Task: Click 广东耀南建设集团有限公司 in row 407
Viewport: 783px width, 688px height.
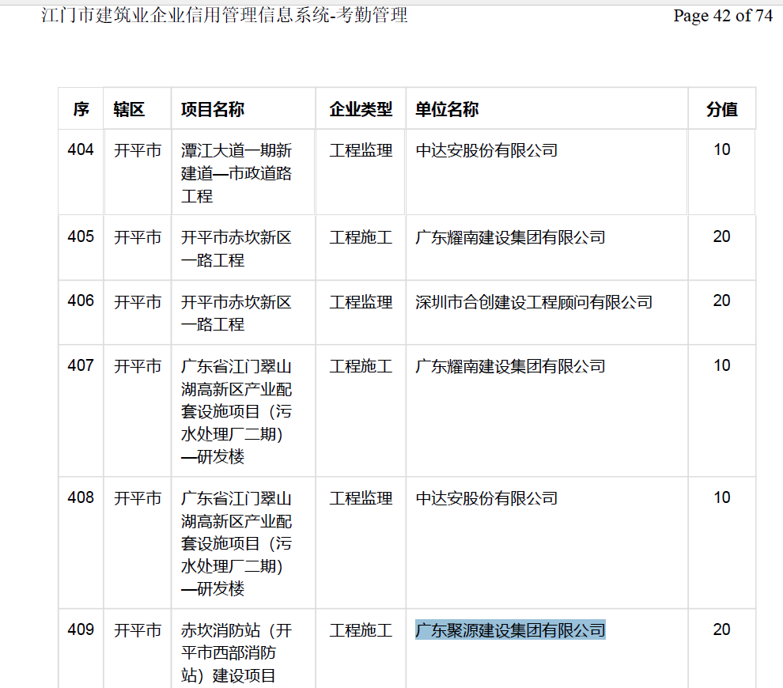Action: point(510,366)
